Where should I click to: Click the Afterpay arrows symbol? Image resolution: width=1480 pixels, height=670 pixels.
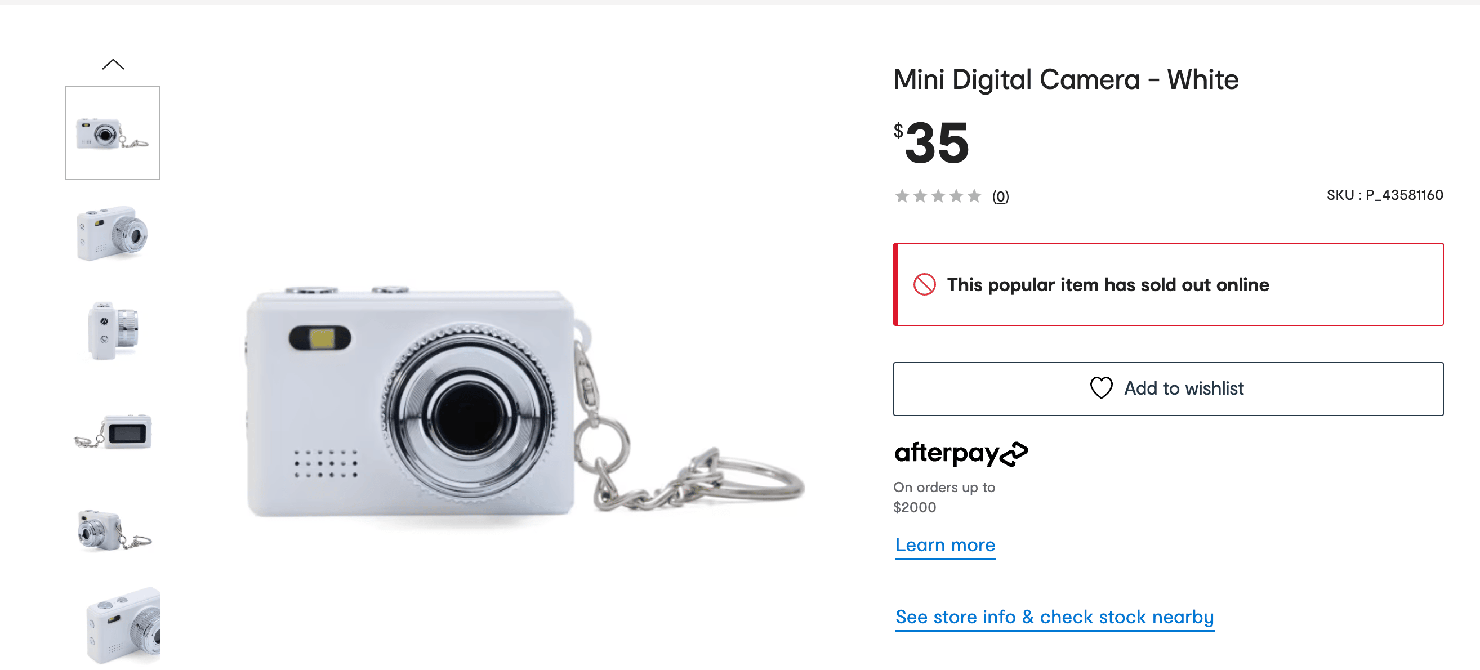1014,454
